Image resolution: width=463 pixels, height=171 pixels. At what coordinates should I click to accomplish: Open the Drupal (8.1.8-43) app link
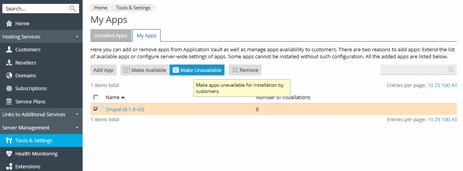coord(125,109)
